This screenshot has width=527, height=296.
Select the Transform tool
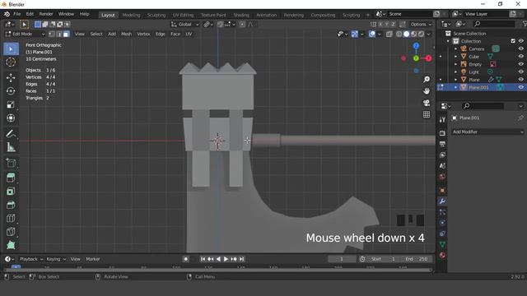click(11, 118)
